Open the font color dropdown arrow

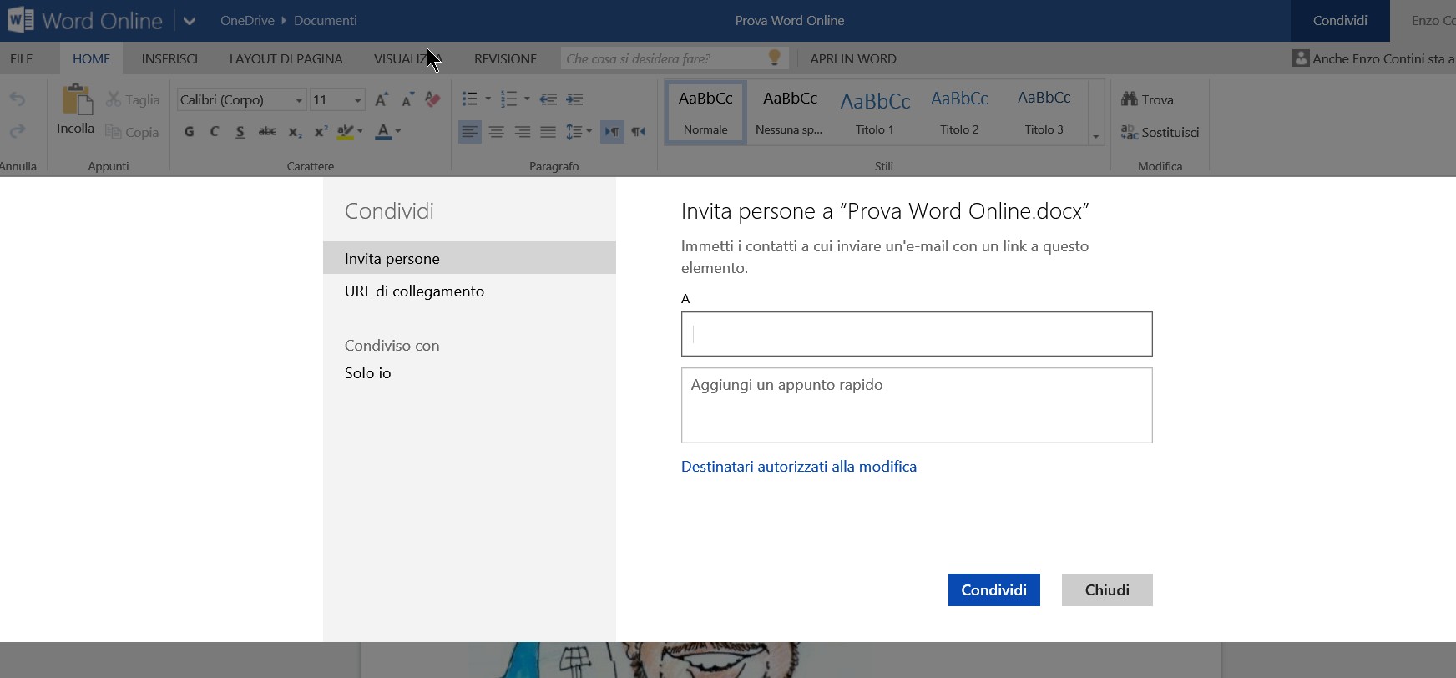pyautogui.click(x=398, y=132)
